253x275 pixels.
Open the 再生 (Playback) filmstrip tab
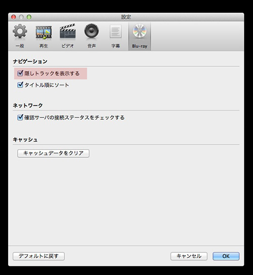[44, 36]
